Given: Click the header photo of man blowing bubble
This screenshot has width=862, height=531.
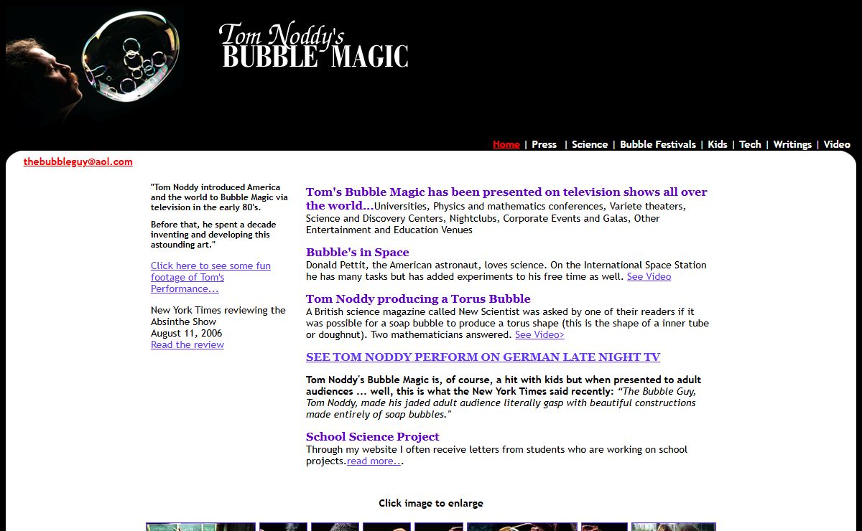Looking at the screenshot, I should tap(93, 68).
